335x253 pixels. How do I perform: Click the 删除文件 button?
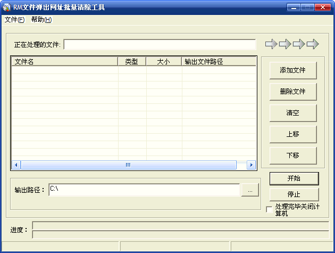tap(293, 92)
